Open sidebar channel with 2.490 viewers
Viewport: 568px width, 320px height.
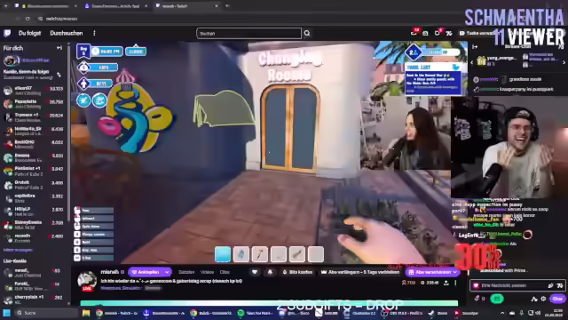[34, 238]
